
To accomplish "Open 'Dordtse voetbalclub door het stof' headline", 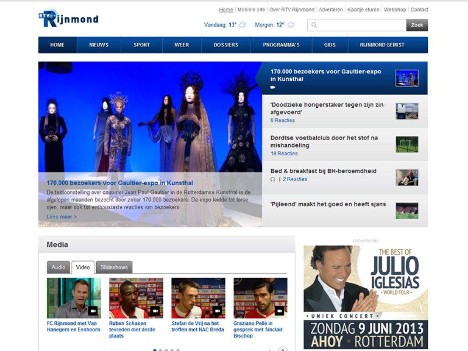I will (324, 142).
